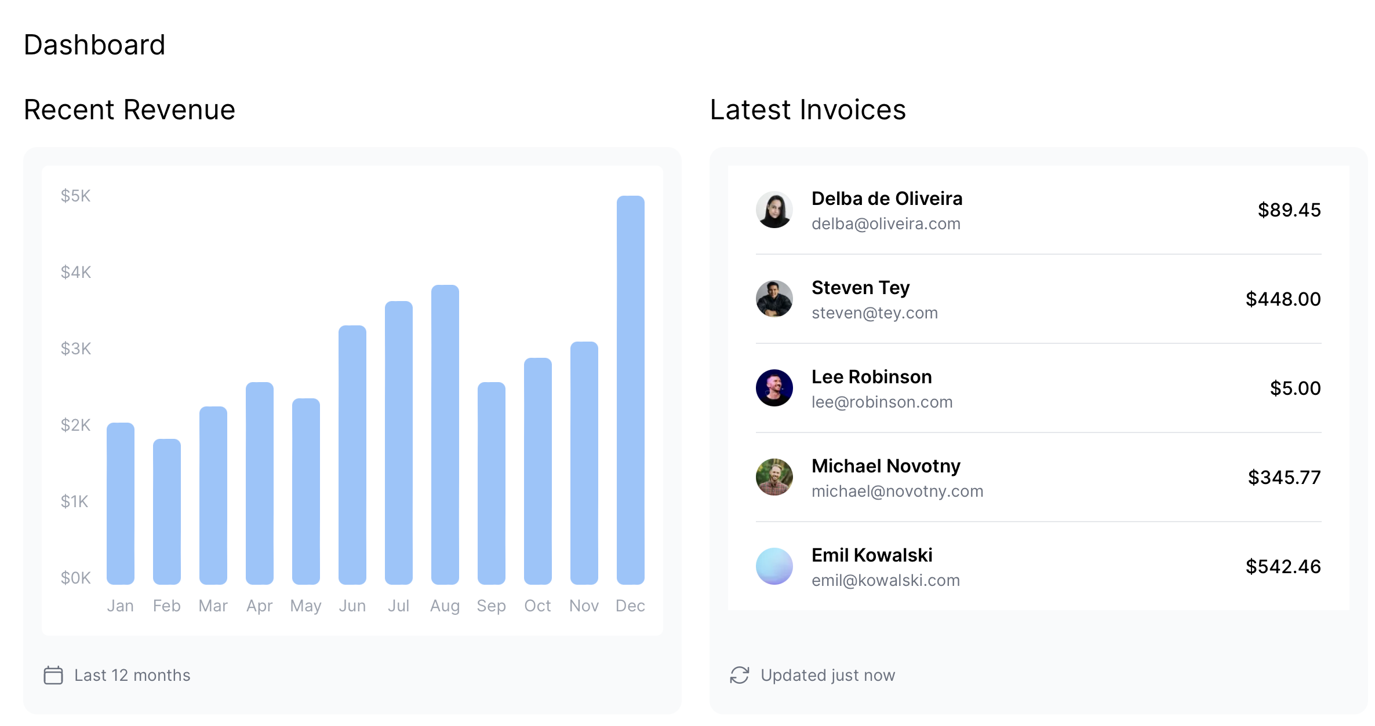Click the Jun month label under the chart
Screen dimensions: 1375x726
point(352,606)
